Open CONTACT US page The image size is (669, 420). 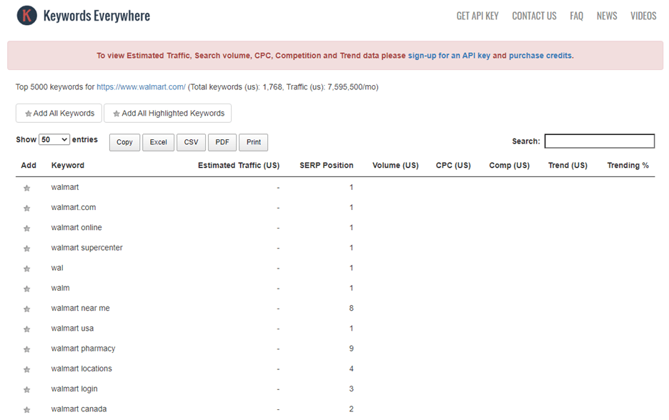click(534, 16)
